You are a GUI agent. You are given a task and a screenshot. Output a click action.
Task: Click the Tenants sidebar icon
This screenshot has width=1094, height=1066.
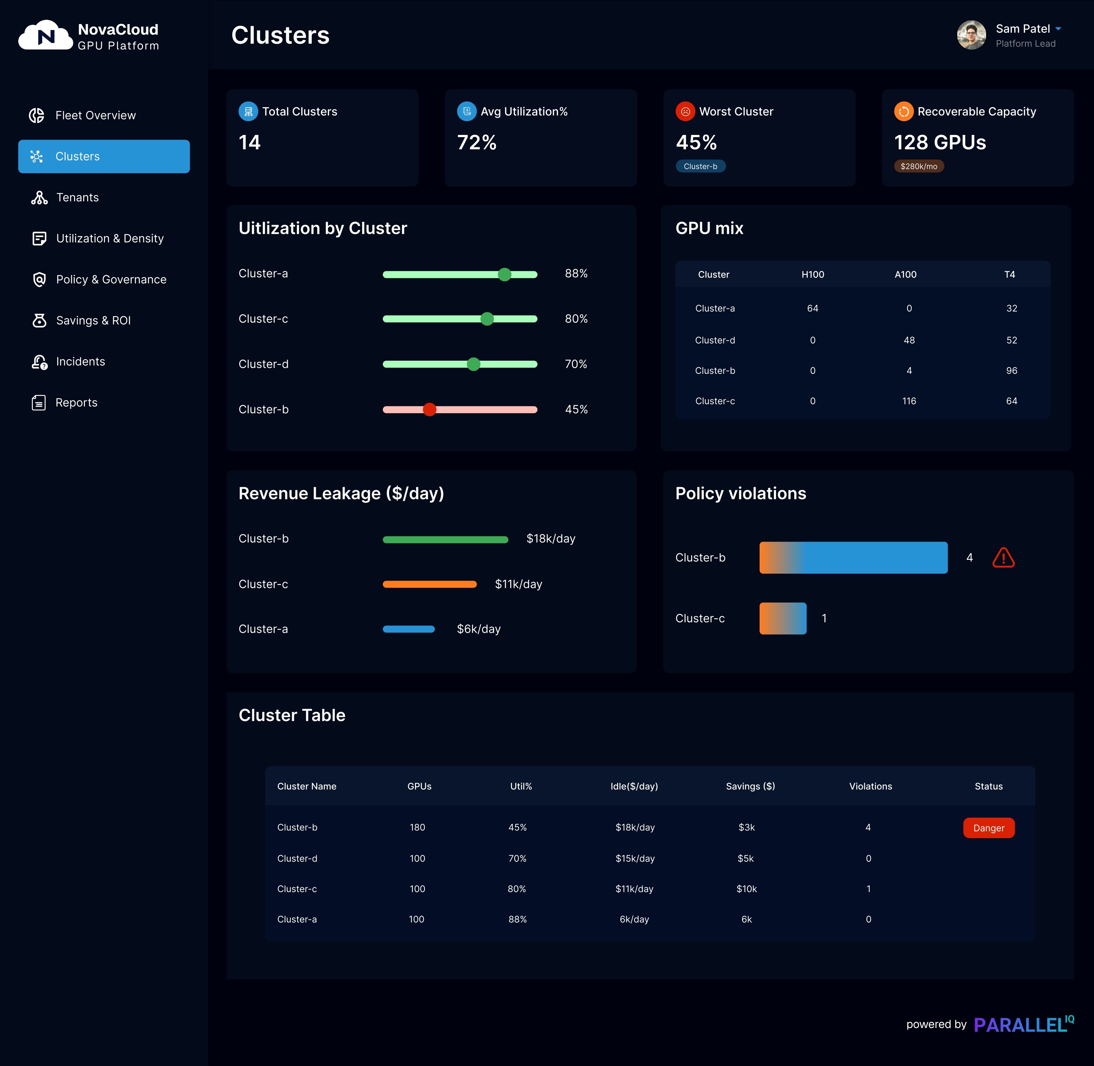39,198
